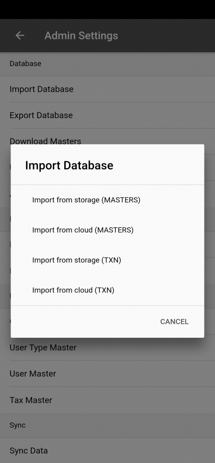Tap the Sync Data option
Image resolution: width=215 pixels, height=463 pixels.
[107, 451]
